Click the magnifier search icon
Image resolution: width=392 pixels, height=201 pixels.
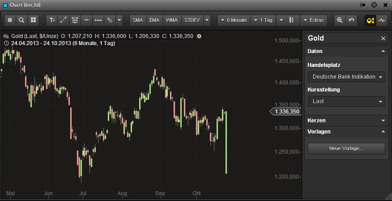click(21, 20)
